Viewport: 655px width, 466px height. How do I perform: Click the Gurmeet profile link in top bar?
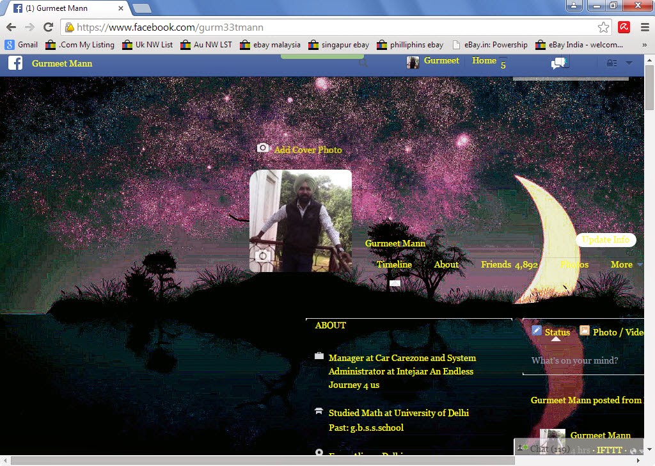(441, 61)
